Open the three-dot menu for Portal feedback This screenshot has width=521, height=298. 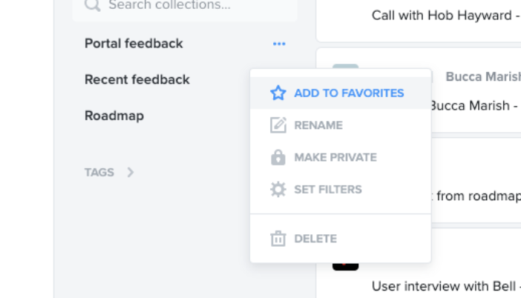click(279, 44)
